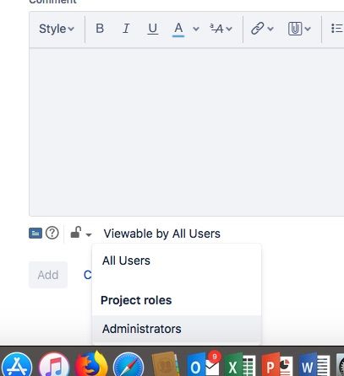Image resolution: width=344 pixels, height=376 pixels.
Task: Launch Safari from the dock
Action: (128, 364)
